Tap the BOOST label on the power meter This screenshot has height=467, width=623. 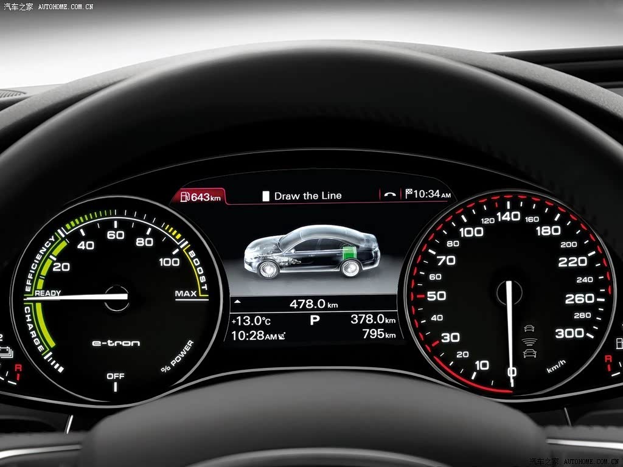coord(198,271)
